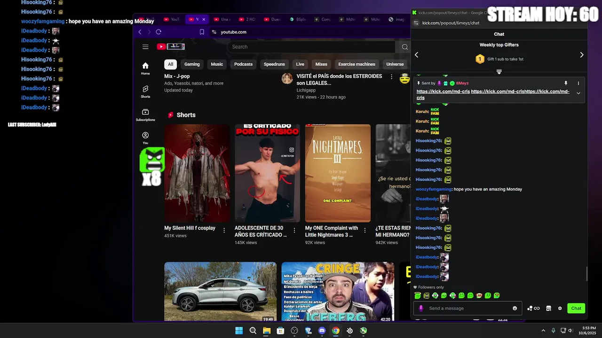Open Subscriptions in YouTube sidebar
Image resolution: width=602 pixels, height=338 pixels.
pos(145,115)
